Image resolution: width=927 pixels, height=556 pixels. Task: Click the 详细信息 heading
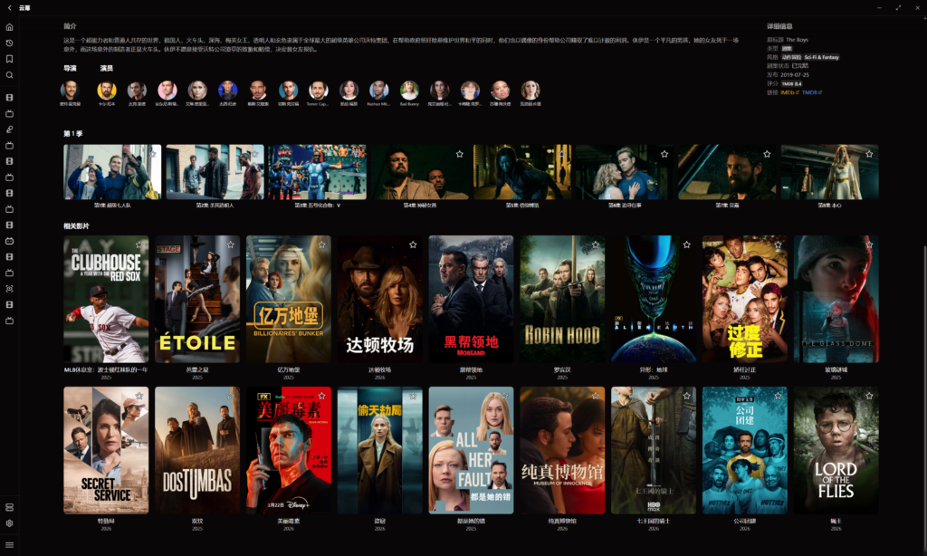pos(779,26)
